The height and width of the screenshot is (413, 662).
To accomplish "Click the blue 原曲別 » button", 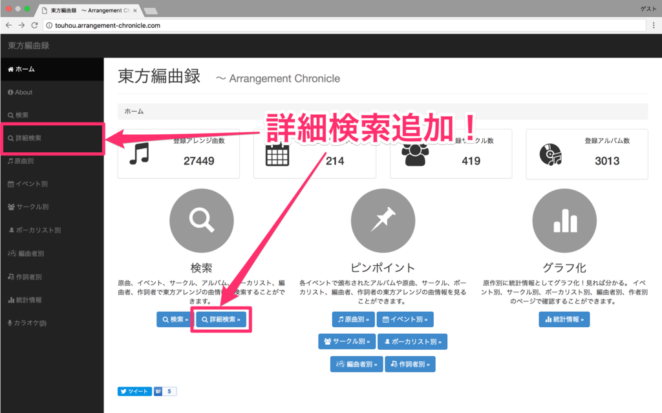I will coord(354,319).
